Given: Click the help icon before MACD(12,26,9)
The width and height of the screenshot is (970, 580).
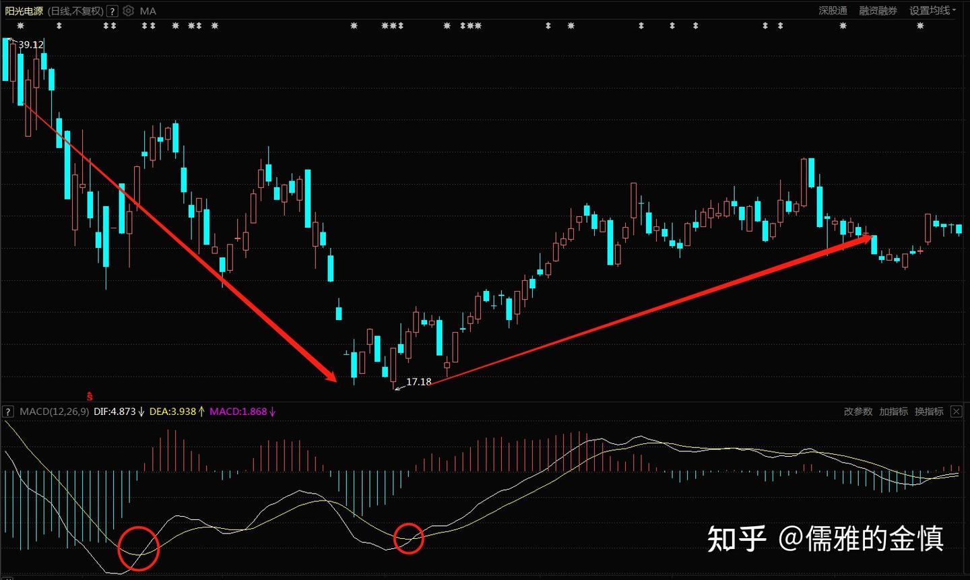Looking at the screenshot, I should 8,412.
